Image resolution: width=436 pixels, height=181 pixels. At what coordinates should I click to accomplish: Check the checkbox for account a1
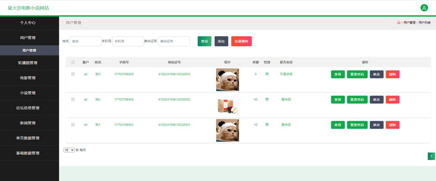click(73, 125)
